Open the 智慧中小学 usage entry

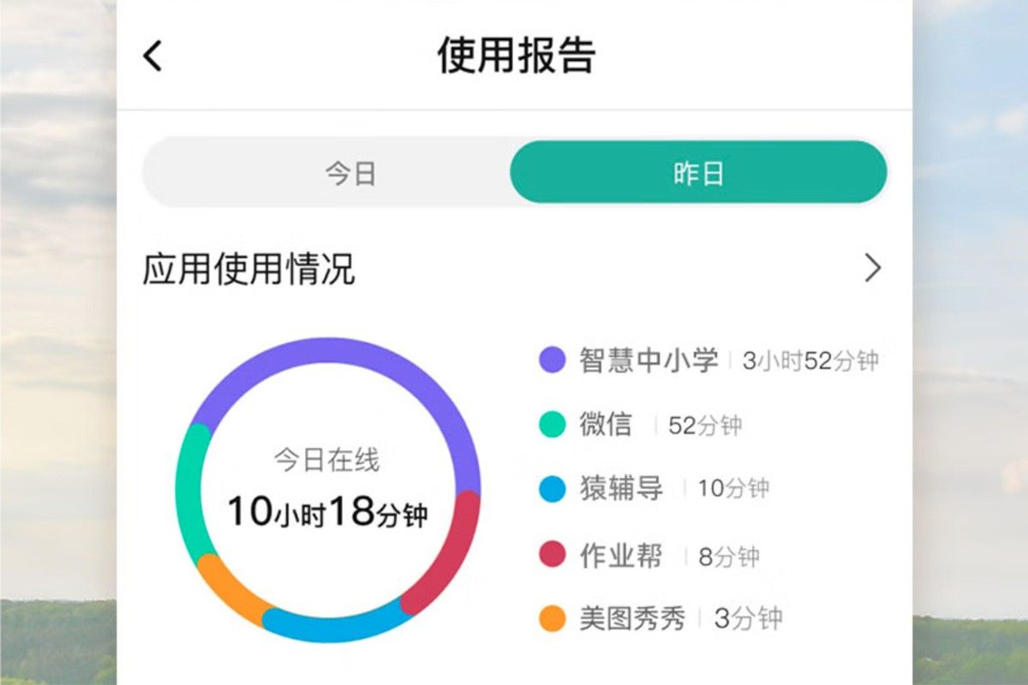(x=708, y=360)
